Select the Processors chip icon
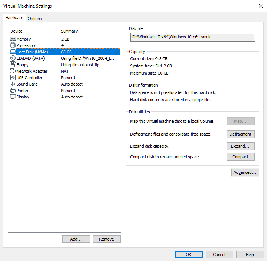 [x=12, y=45]
